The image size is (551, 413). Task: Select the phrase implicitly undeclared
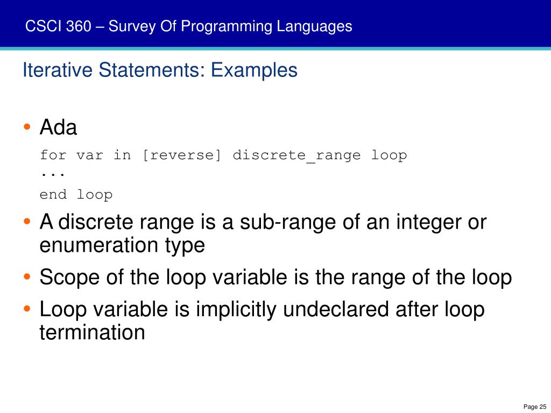(x=293, y=310)
